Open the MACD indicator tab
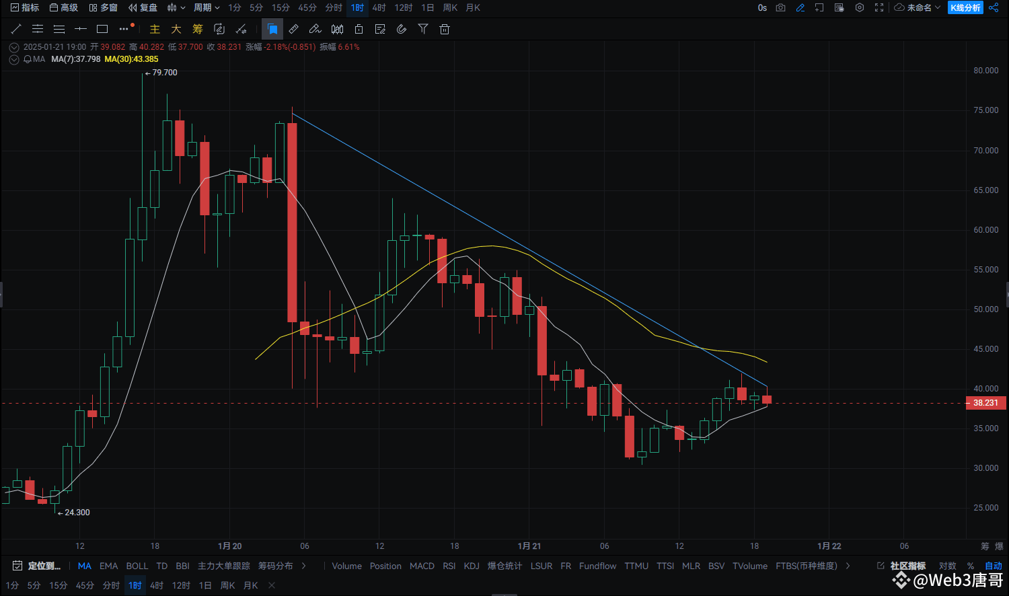 point(422,566)
